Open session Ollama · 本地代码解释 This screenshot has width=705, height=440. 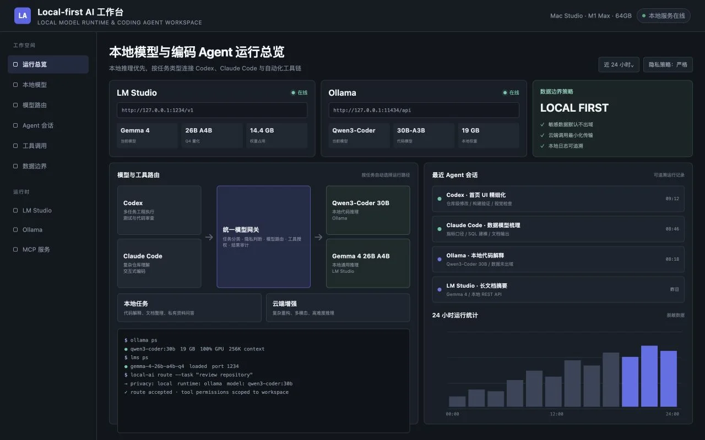pyautogui.click(x=558, y=259)
